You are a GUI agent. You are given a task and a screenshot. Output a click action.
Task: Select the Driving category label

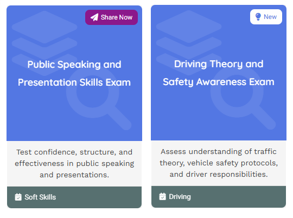(180, 196)
